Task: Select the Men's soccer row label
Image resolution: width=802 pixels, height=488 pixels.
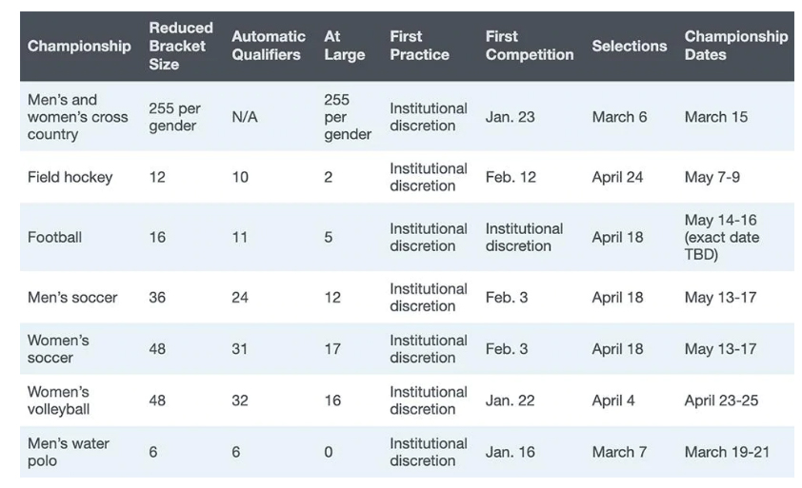Action: coord(72,298)
